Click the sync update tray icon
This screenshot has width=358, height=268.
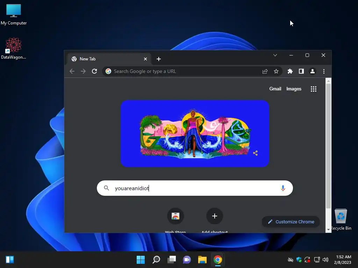click(307, 260)
